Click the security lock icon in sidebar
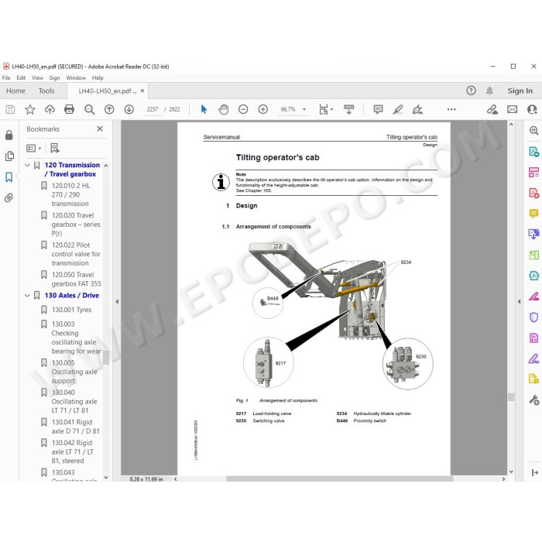 9,135
